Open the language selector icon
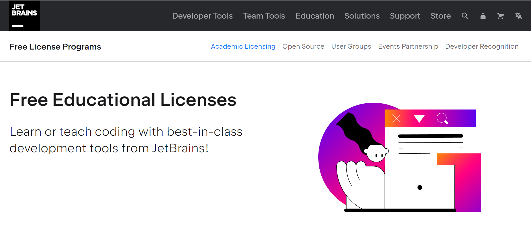Viewport: 531px width, 239px height. [518, 16]
